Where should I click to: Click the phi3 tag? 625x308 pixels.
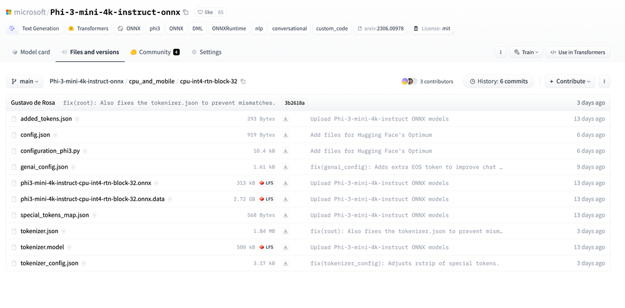tap(155, 29)
